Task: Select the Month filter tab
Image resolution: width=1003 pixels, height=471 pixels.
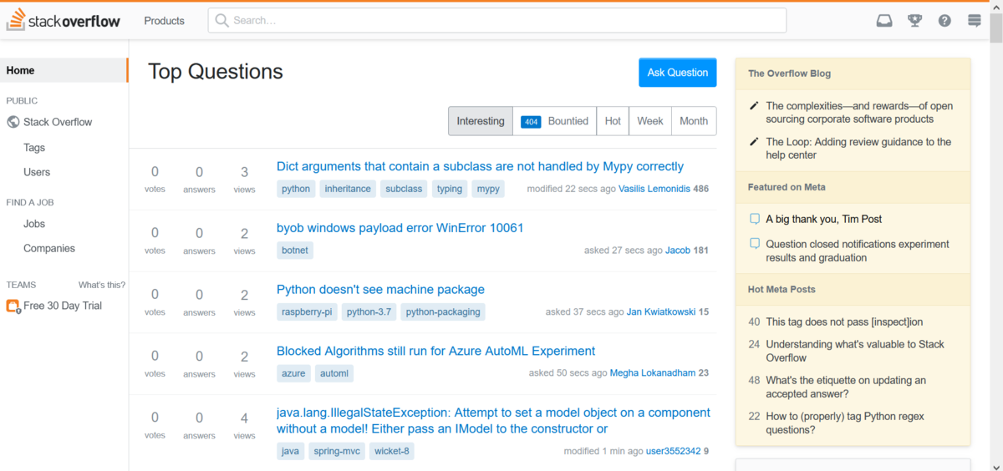Action: (694, 121)
